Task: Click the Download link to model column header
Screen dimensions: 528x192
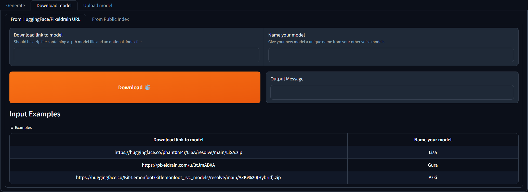Action: (x=178, y=139)
